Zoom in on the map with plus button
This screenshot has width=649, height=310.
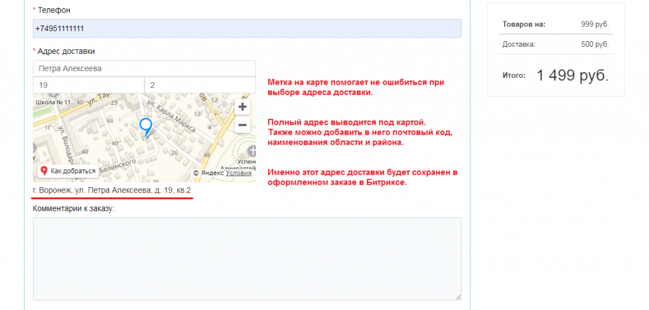(242, 106)
